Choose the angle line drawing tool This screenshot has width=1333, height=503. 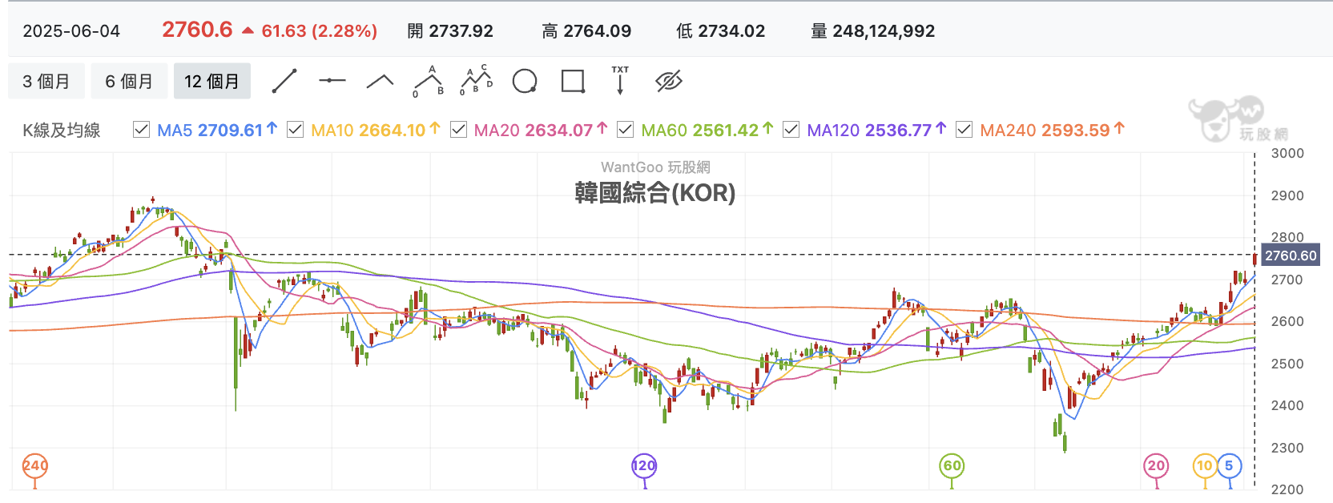coord(381,80)
